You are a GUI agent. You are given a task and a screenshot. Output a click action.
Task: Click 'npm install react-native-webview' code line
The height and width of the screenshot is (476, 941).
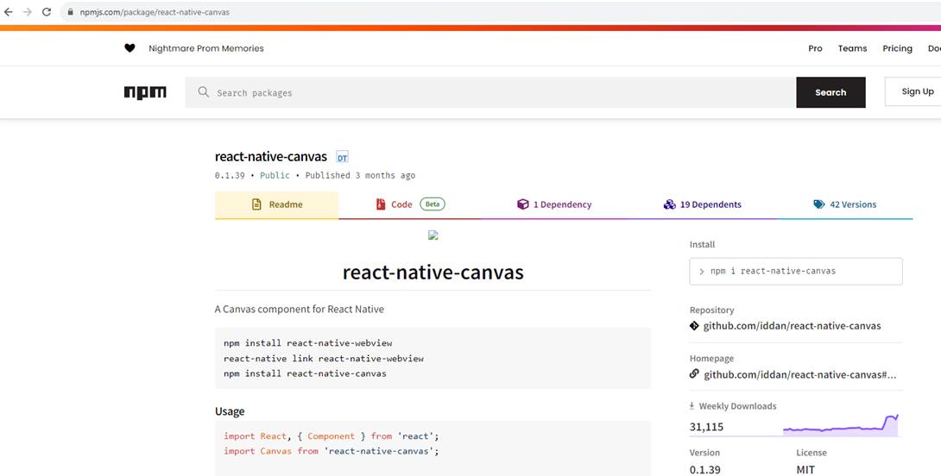coord(308,343)
